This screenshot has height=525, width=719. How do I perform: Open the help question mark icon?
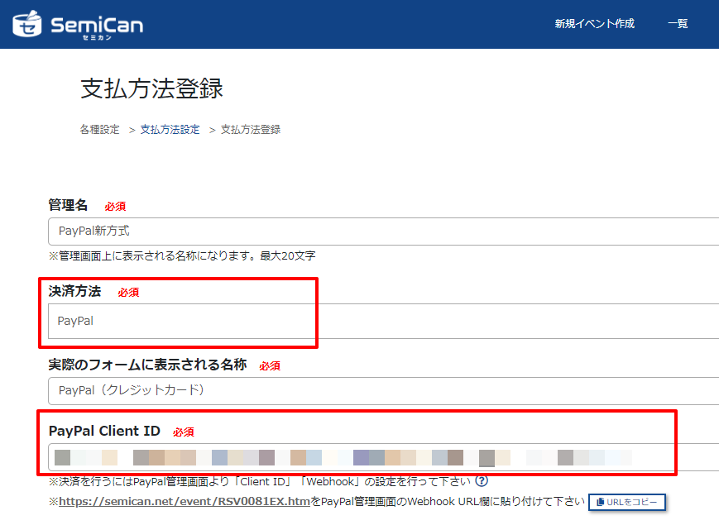click(x=482, y=481)
